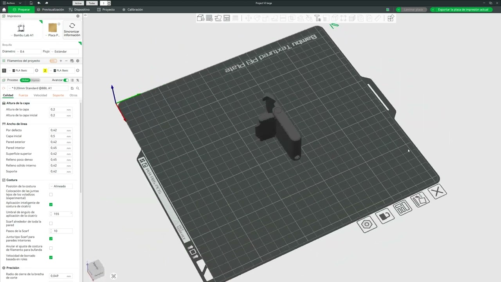
Task: Click the redo arrow
Action: (47, 3)
